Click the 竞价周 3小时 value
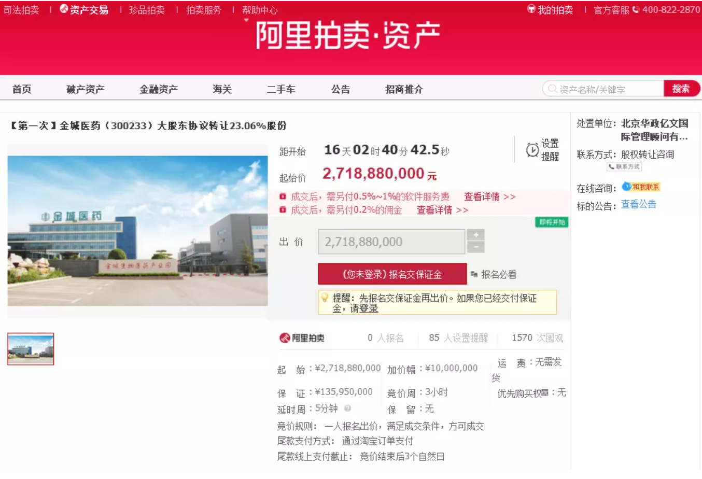The height and width of the screenshot is (479, 702). [437, 392]
